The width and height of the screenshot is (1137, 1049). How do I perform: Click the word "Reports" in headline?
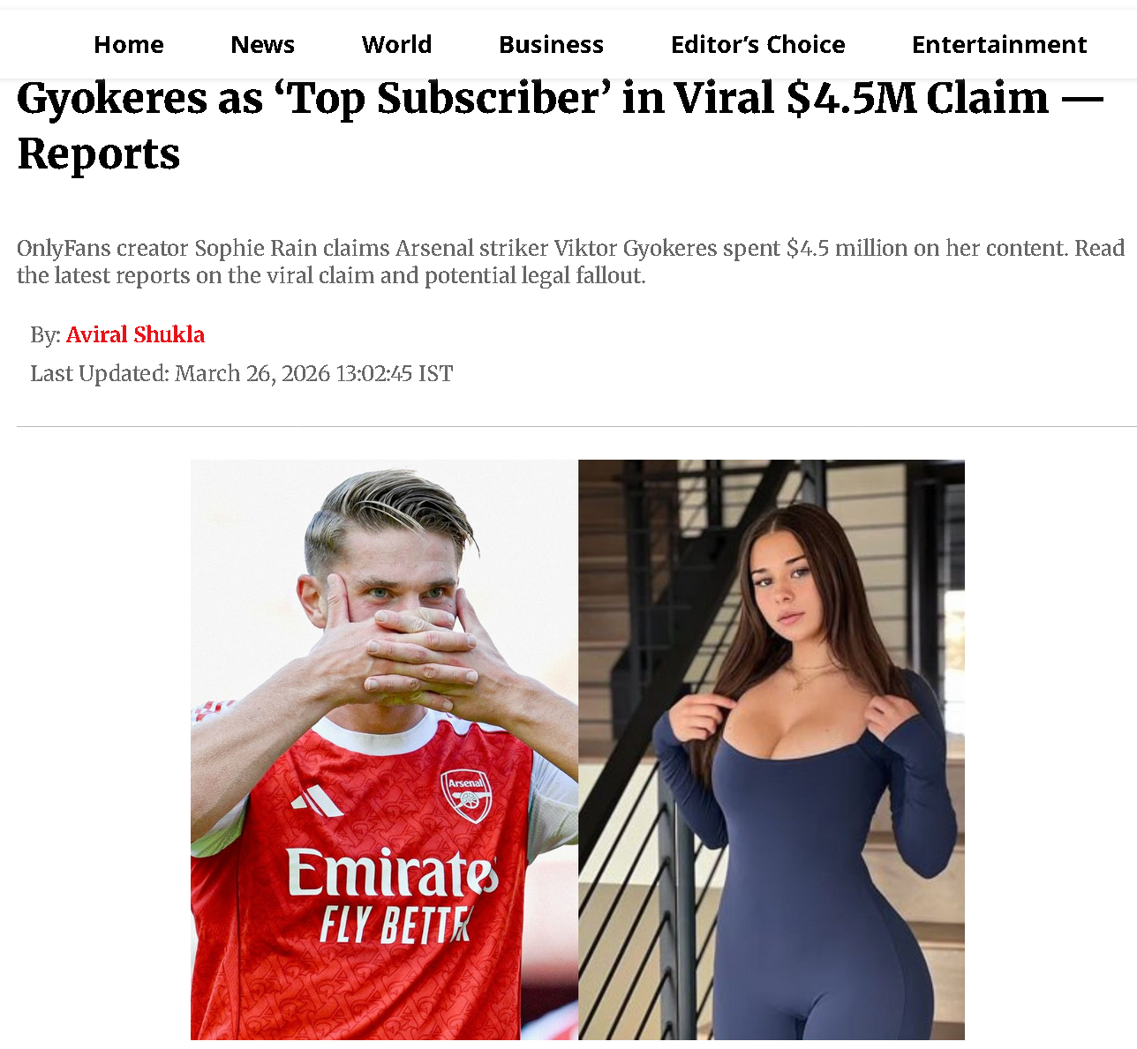click(x=99, y=154)
